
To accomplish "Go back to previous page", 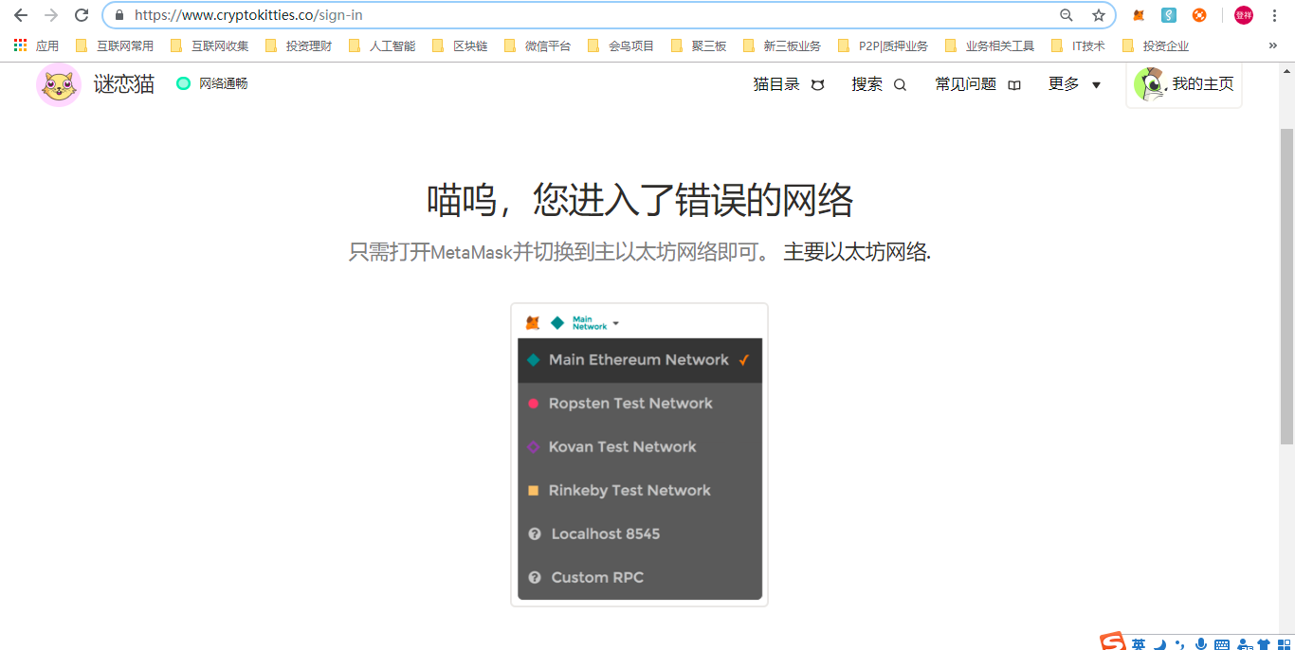I will click(21, 15).
